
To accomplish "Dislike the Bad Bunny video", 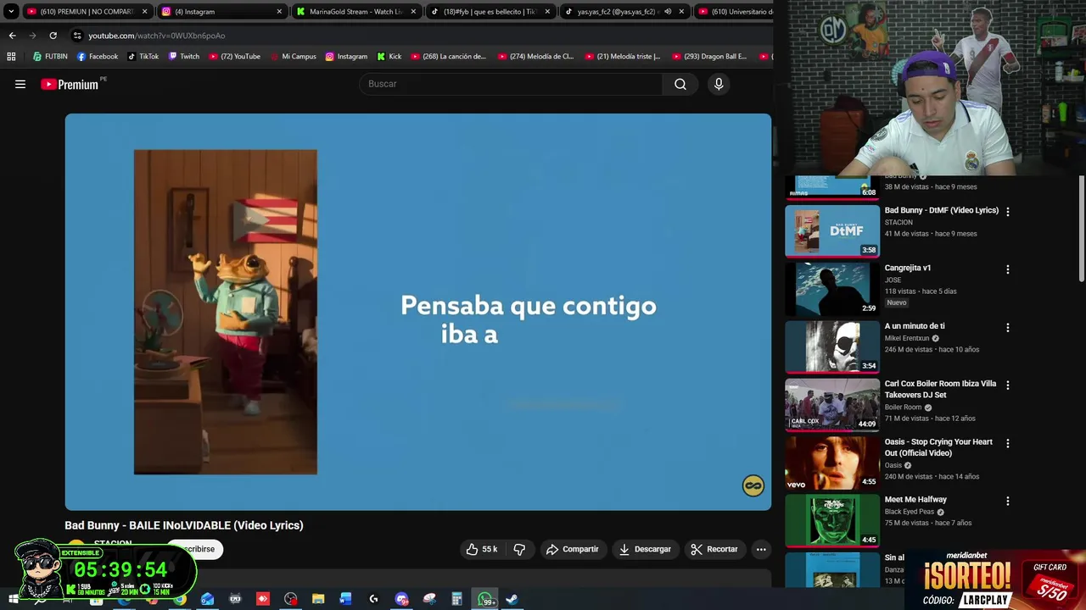I will click(x=519, y=549).
